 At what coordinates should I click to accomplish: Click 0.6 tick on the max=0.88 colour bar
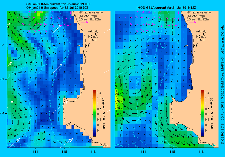(x=207, y=114)
